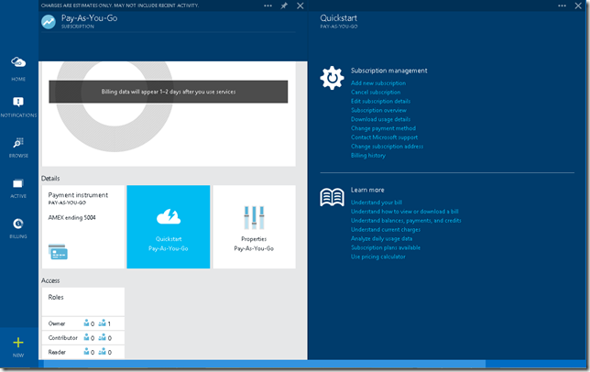Click the Owner row in Roles
Image resolution: width=590 pixels, height=372 pixels.
click(x=82, y=323)
